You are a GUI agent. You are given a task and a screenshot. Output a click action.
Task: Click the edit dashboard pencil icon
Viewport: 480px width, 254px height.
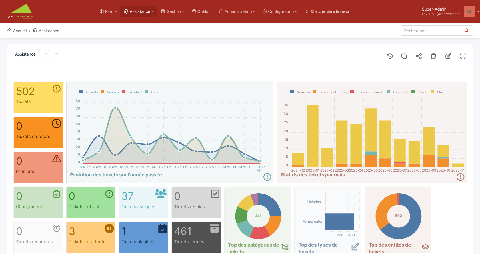(448, 56)
